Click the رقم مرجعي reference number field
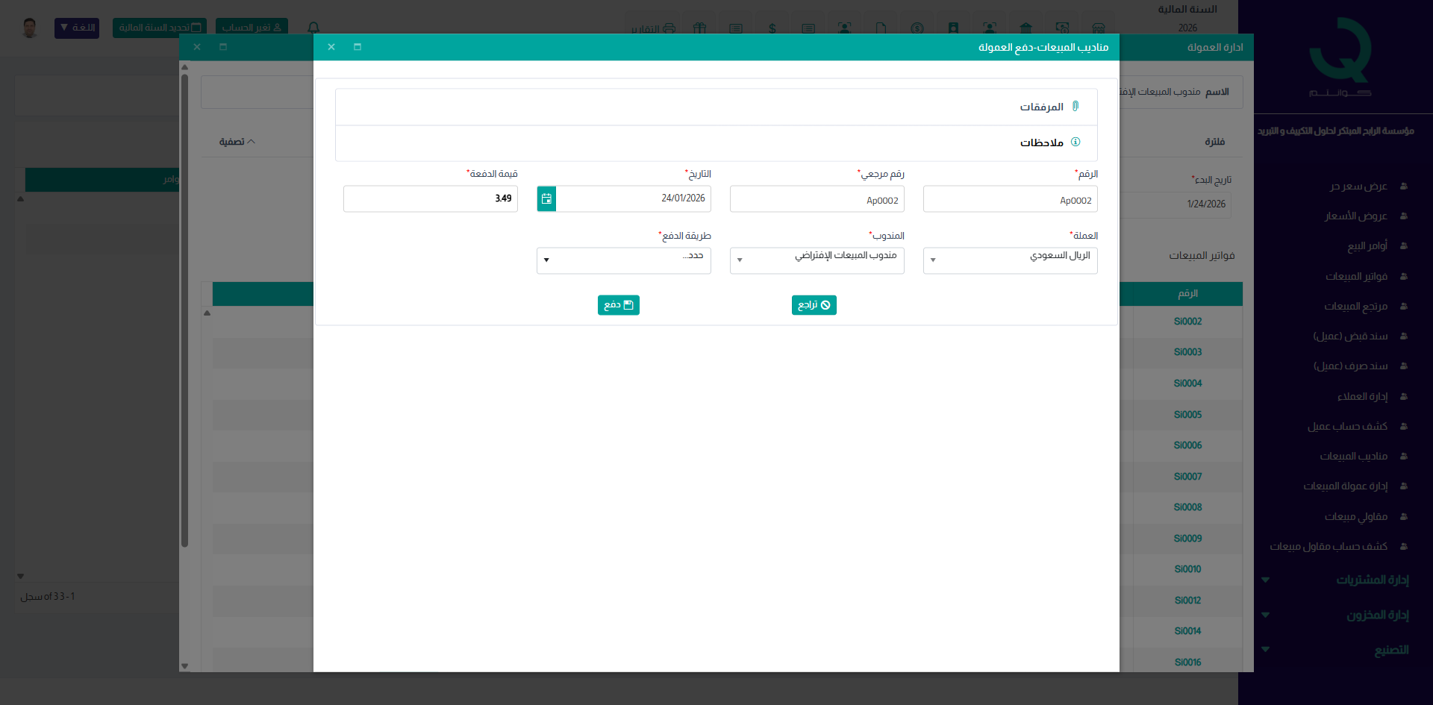The height and width of the screenshot is (705, 1433). point(817,200)
